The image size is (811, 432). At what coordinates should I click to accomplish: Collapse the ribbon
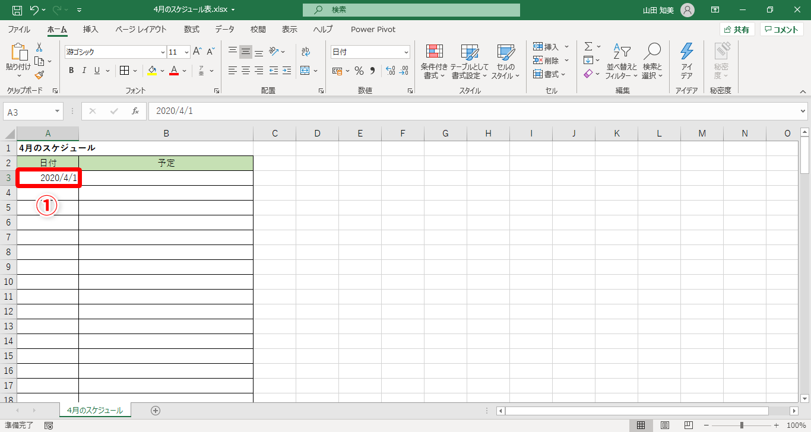pyautogui.click(x=803, y=91)
